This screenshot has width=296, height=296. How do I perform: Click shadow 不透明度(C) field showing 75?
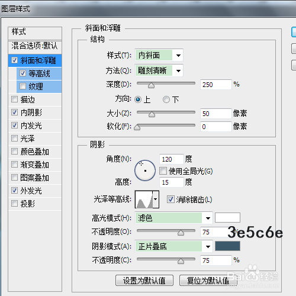tap(216, 260)
